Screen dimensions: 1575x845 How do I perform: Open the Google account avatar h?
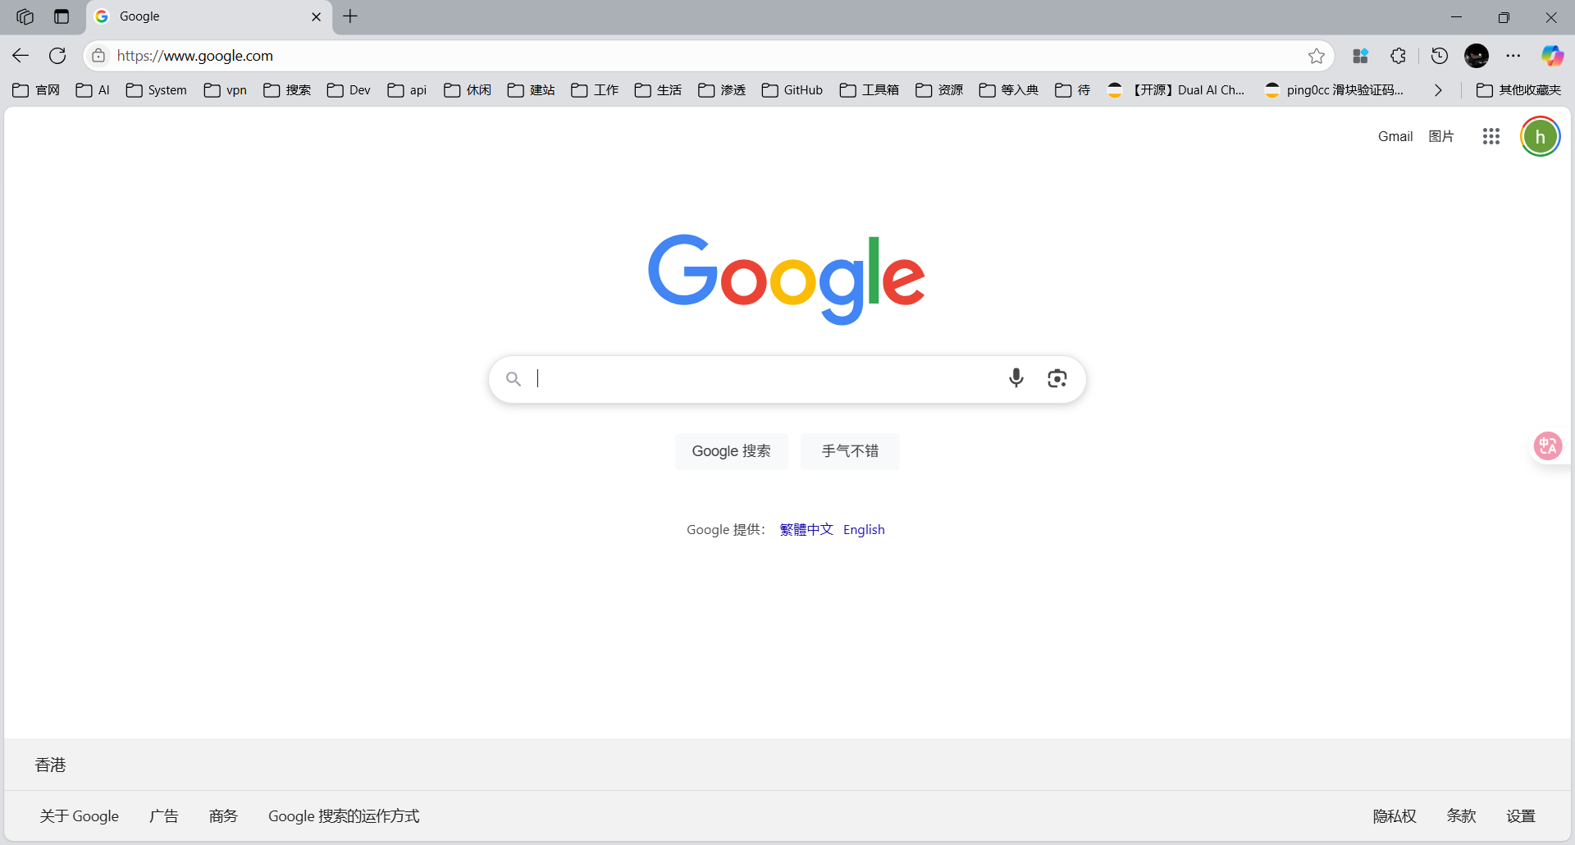(x=1541, y=136)
